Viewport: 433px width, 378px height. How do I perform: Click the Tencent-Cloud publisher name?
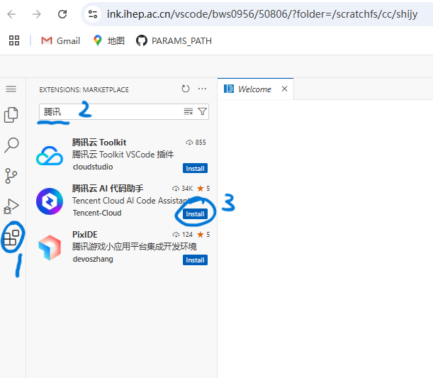point(97,213)
